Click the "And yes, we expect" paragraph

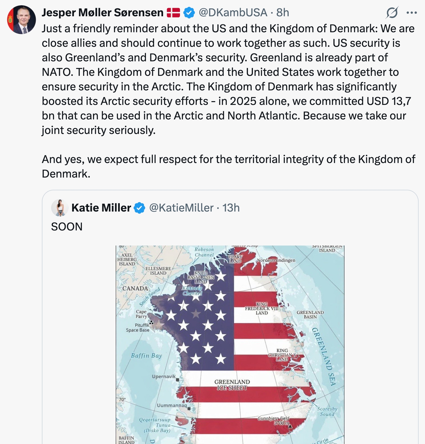point(228,166)
